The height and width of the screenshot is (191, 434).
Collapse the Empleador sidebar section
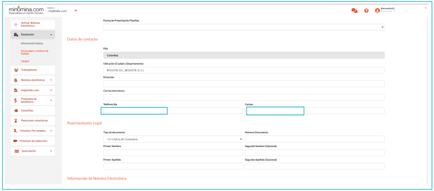(x=51, y=35)
